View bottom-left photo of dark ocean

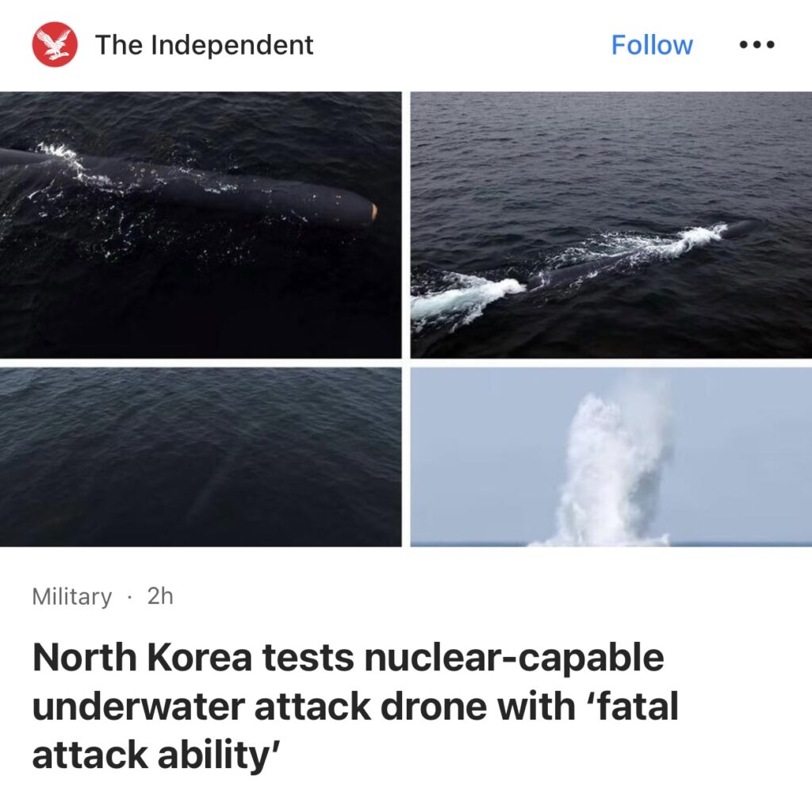(x=201, y=457)
